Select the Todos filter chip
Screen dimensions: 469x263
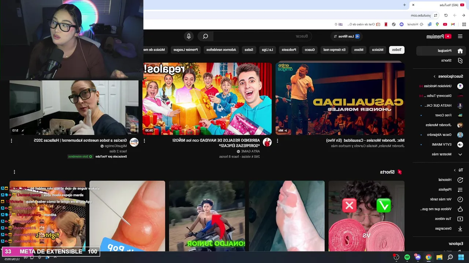click(x=397, y=50)
